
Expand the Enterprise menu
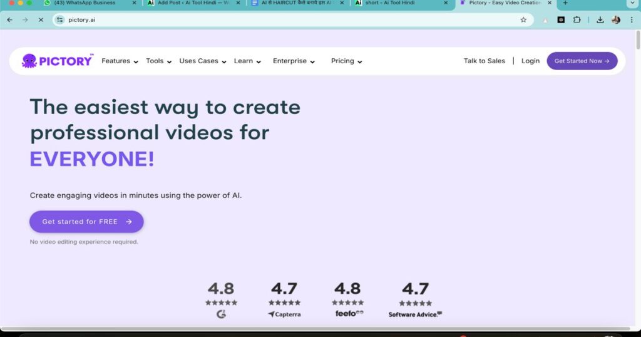point(294,61)
